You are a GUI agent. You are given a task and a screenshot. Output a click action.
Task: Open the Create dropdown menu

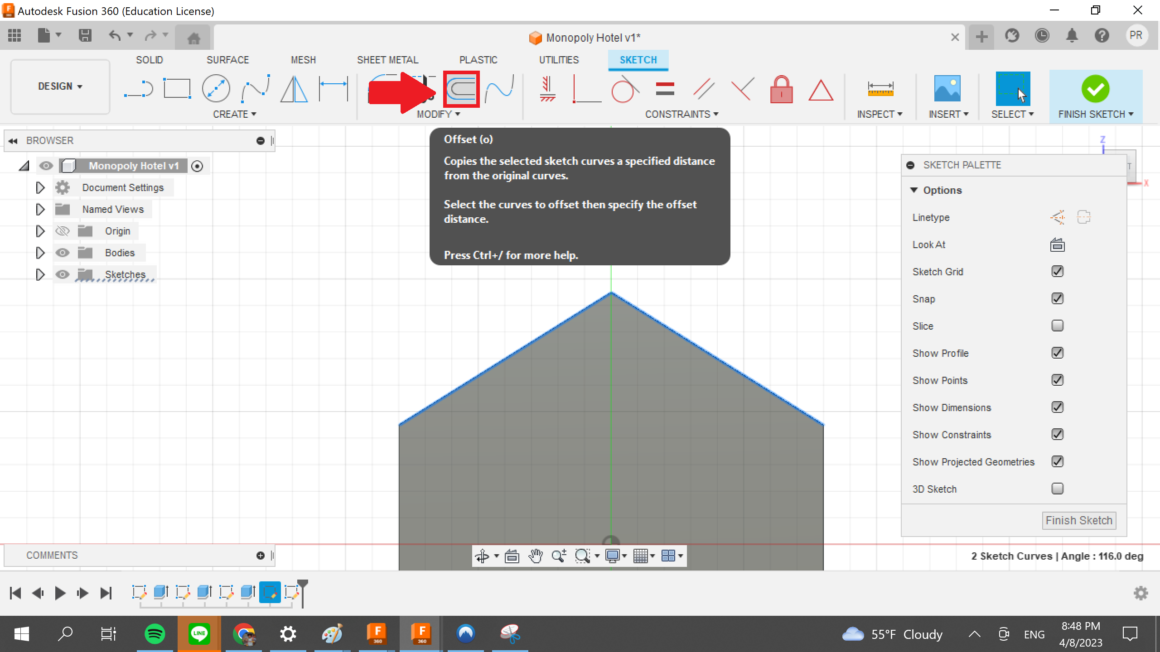tap(235, 114)
